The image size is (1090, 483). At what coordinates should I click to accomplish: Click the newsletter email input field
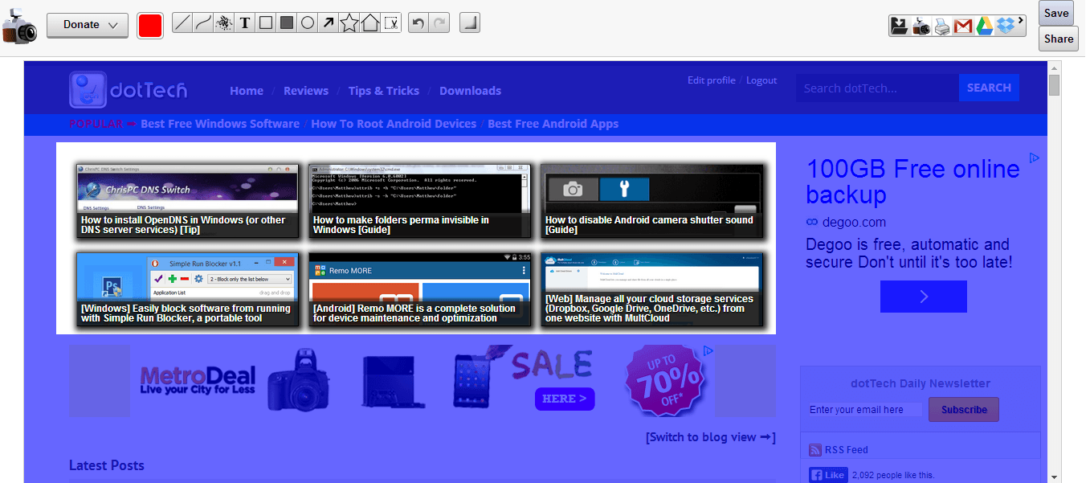865,410
